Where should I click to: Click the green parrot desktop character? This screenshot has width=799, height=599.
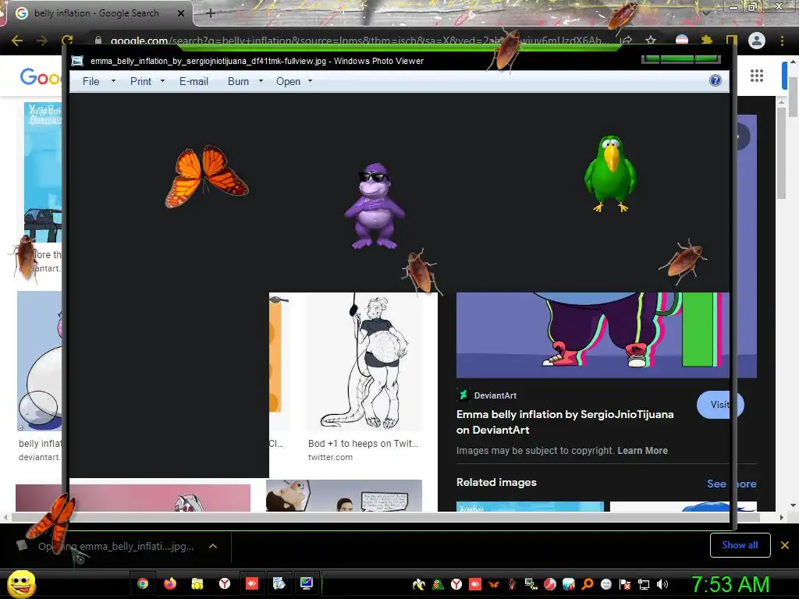point(610,174)
